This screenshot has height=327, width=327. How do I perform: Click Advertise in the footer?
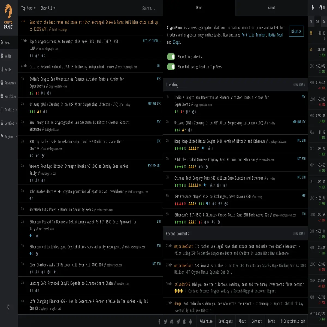[206, 321]
